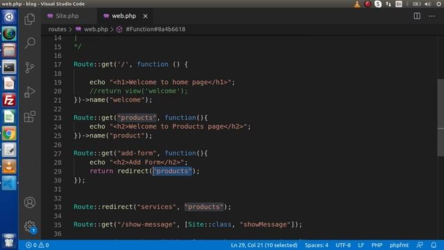Open LibreOffice Calc from dock

[9, 117]
